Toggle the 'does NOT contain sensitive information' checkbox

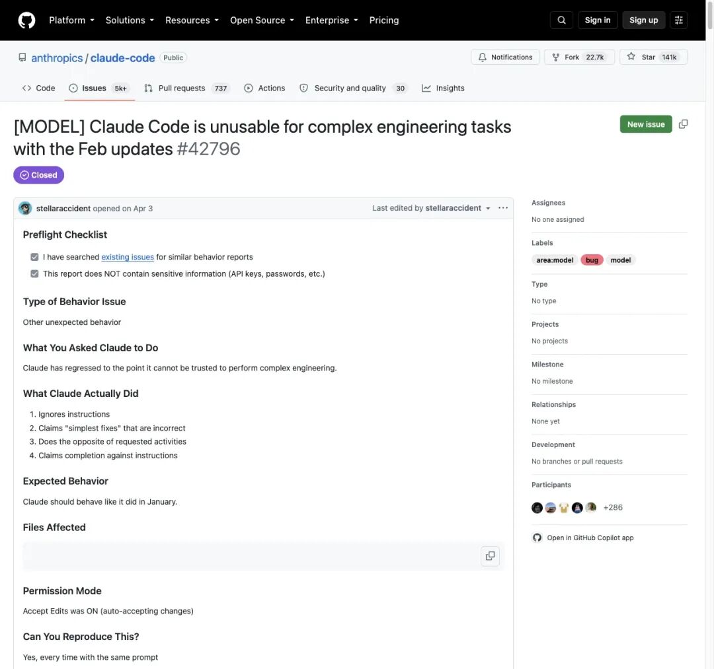tap(34, 273)
